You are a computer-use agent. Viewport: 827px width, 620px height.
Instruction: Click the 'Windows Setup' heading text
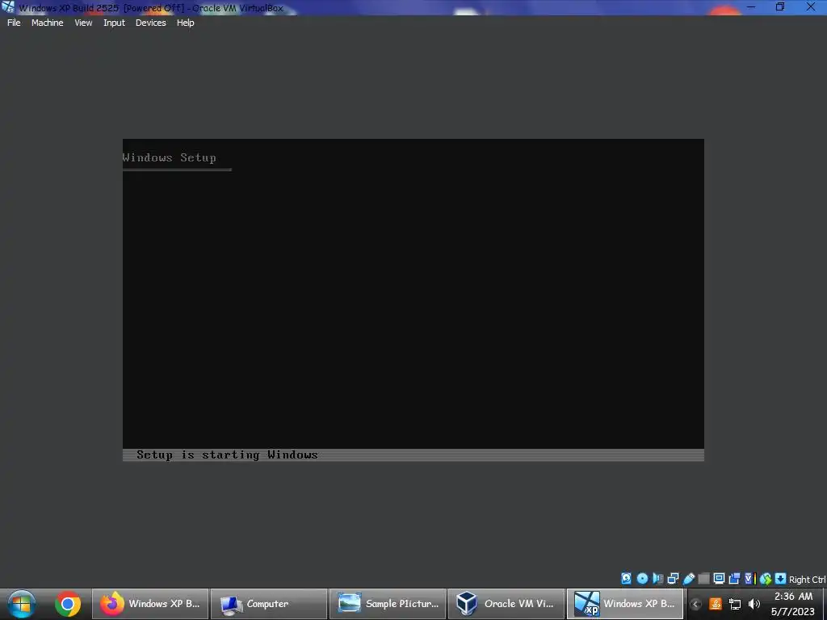(x=169, y=157)
